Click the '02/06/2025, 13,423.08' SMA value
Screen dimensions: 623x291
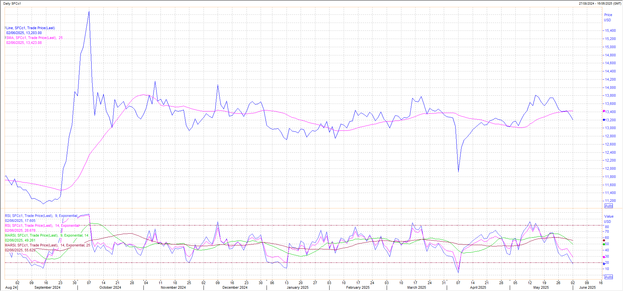tap(24, 43)
